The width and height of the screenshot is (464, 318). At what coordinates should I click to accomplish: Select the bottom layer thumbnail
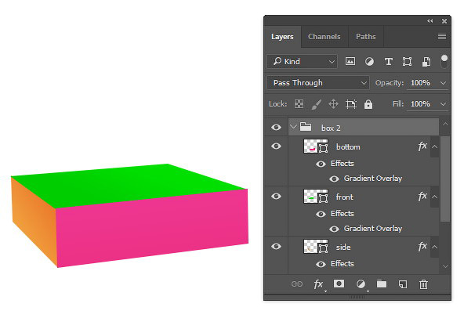315,146
